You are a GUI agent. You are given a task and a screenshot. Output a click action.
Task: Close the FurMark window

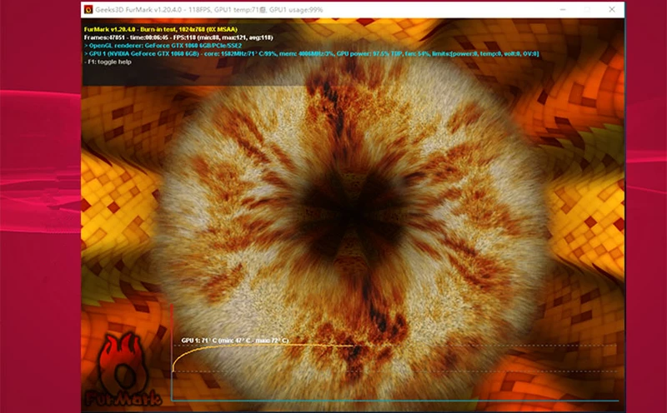point(612,9)
